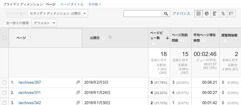Select ページ タイトル primary dimension
The width and height of the screenshot is (241, 105).
(x=72, y=4)
